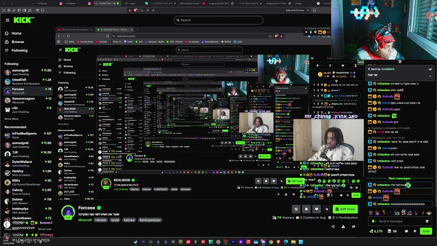
Task: Click the speech bubble icon beside chat settings
Action: [x=406, y=231]
